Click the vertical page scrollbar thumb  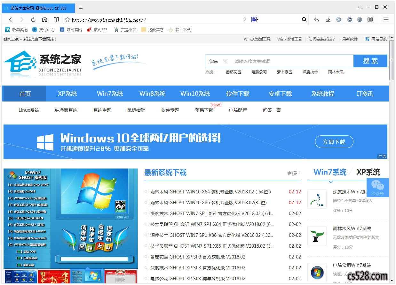point(392,60)
